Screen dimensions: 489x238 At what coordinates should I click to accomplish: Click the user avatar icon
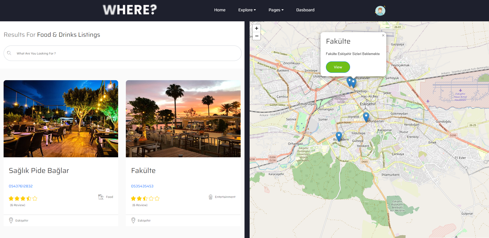point(380,11)
